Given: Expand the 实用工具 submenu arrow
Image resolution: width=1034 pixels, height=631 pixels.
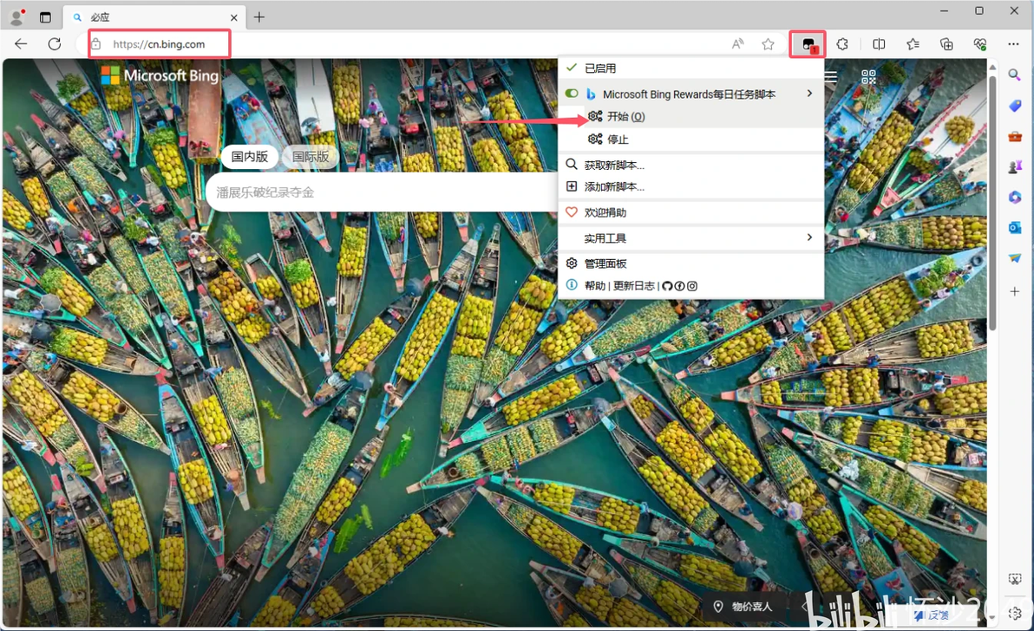Looking at the screenshot, I should tap(810, 237).
